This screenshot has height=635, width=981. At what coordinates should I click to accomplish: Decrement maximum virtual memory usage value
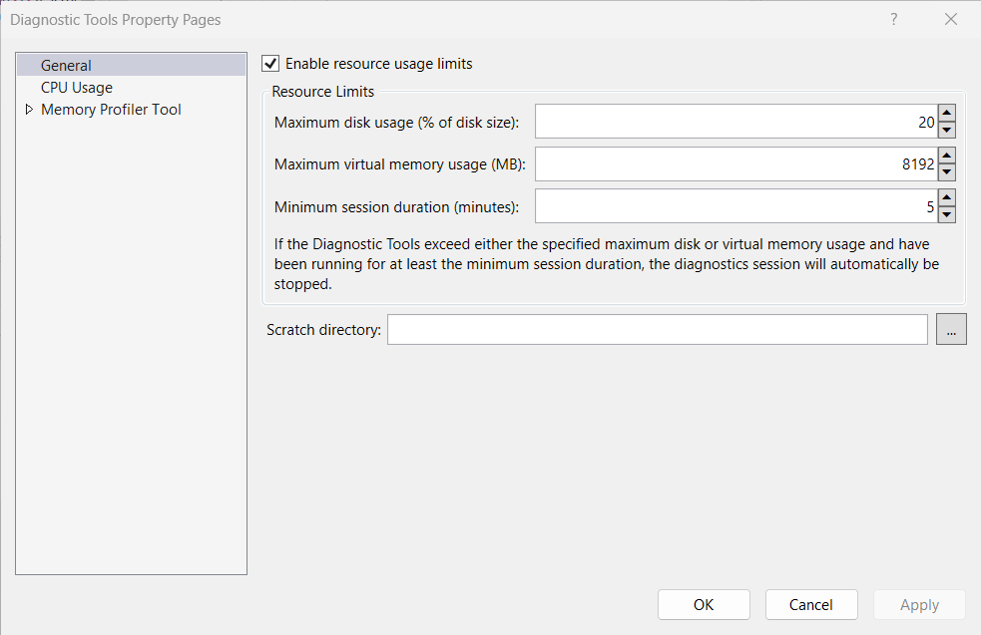[x=945, y=171]
